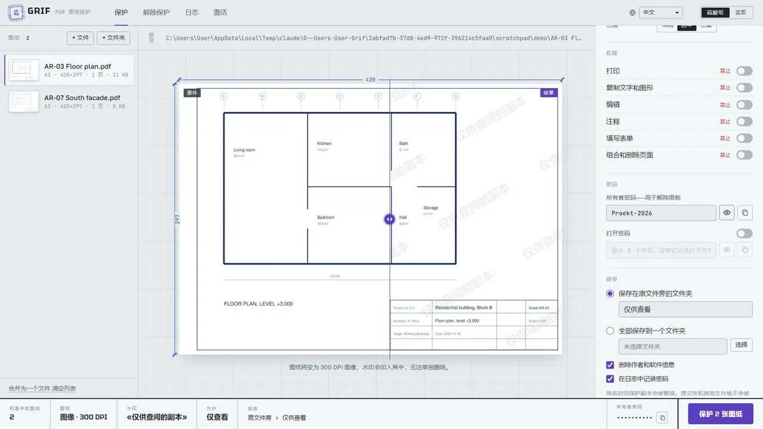Go to the 激活 tab

point(220,13)
